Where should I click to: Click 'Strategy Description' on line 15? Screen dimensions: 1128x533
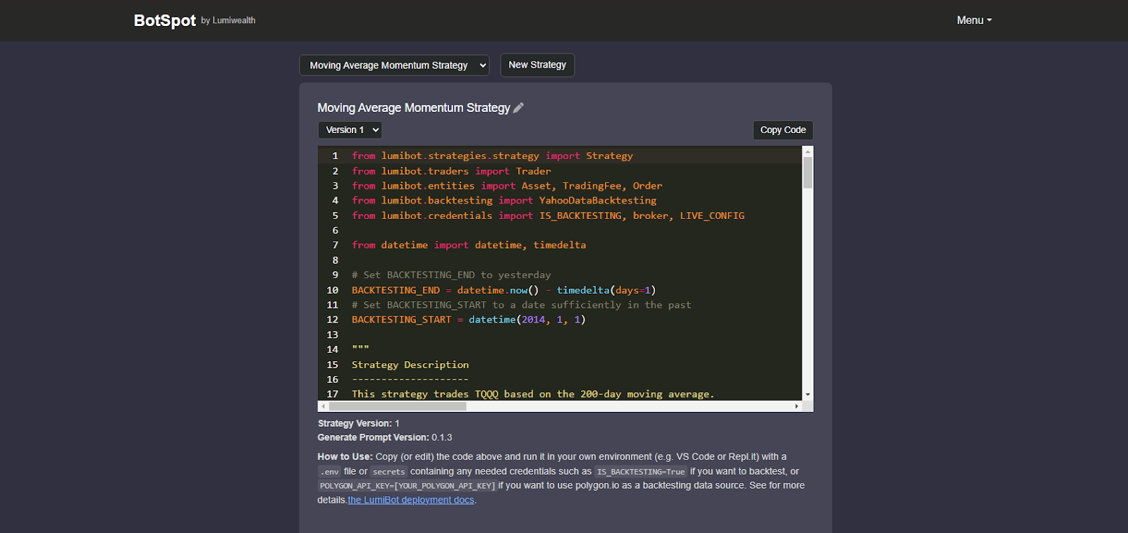[x=410, y=365]
